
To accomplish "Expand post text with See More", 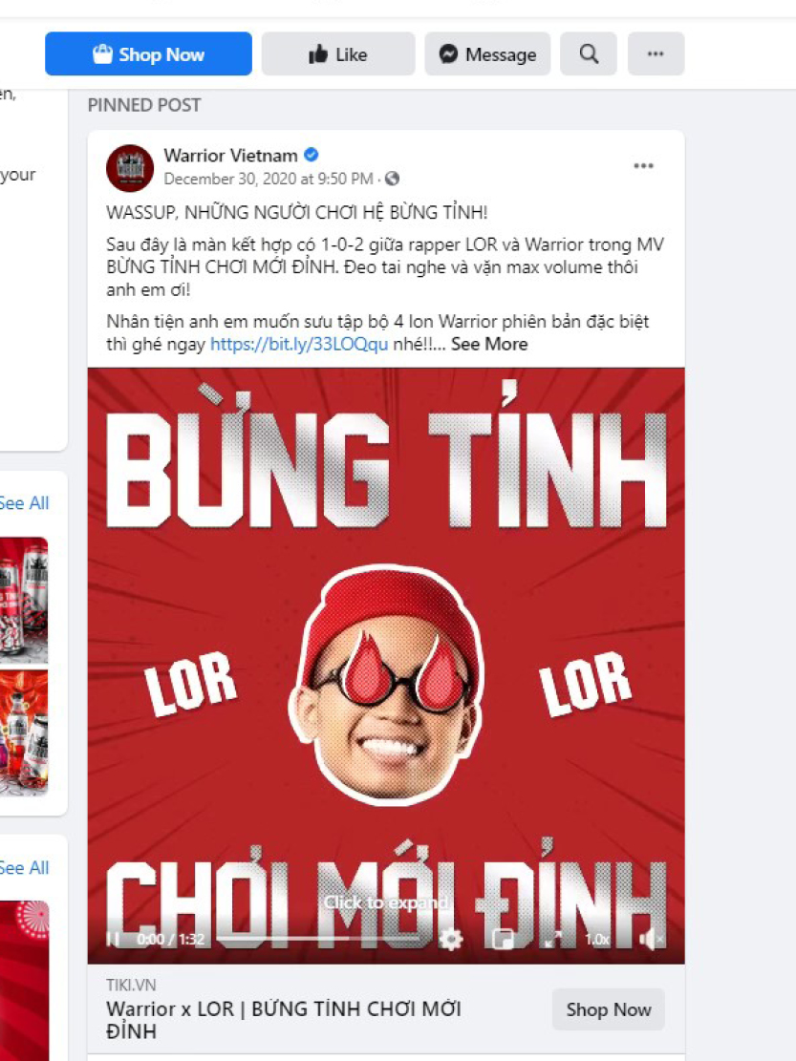I will pos(488,344).
